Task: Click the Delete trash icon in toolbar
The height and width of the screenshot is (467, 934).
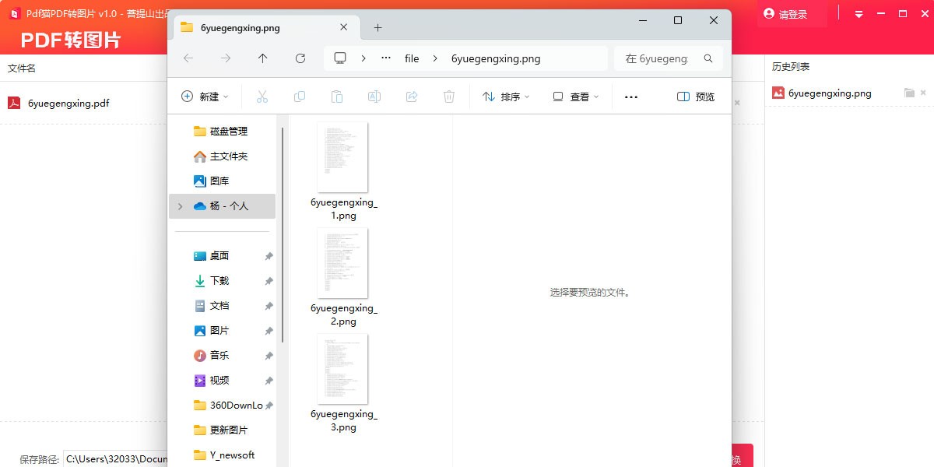Action: click(x=449, y=97)
